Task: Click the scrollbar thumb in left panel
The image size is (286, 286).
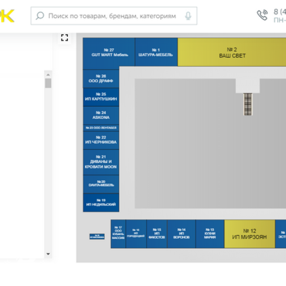Action: click(x=48, y=83)
